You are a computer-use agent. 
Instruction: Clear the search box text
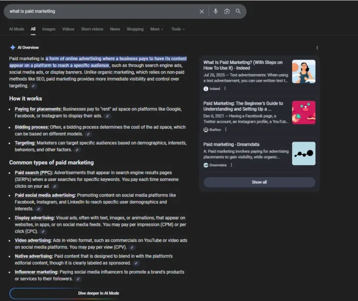point(202,11)
